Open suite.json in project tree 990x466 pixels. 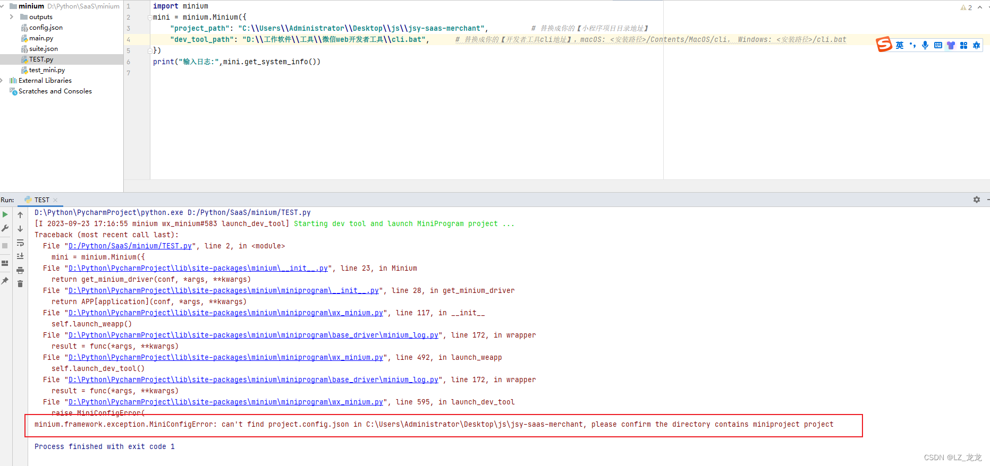[44, 49]
